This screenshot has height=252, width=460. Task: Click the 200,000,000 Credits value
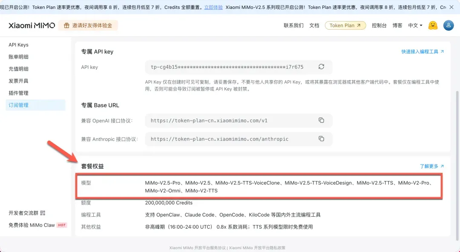pos(169,203)
